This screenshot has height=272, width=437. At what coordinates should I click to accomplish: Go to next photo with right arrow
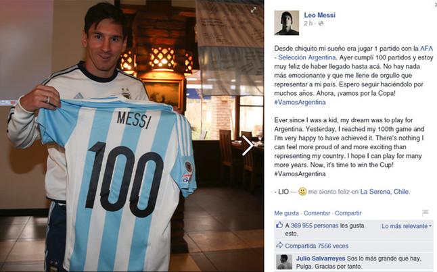[248, 145]
